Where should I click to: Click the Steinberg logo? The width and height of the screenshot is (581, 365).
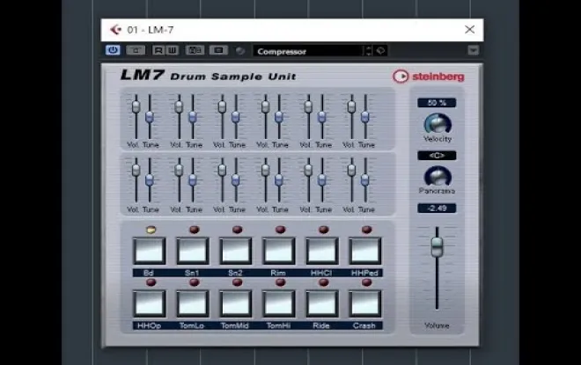(x=429, y=77)
